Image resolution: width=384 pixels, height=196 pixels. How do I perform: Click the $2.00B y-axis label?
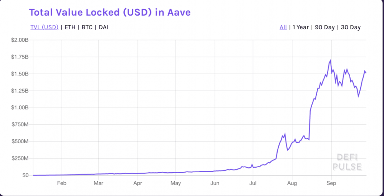20,40
